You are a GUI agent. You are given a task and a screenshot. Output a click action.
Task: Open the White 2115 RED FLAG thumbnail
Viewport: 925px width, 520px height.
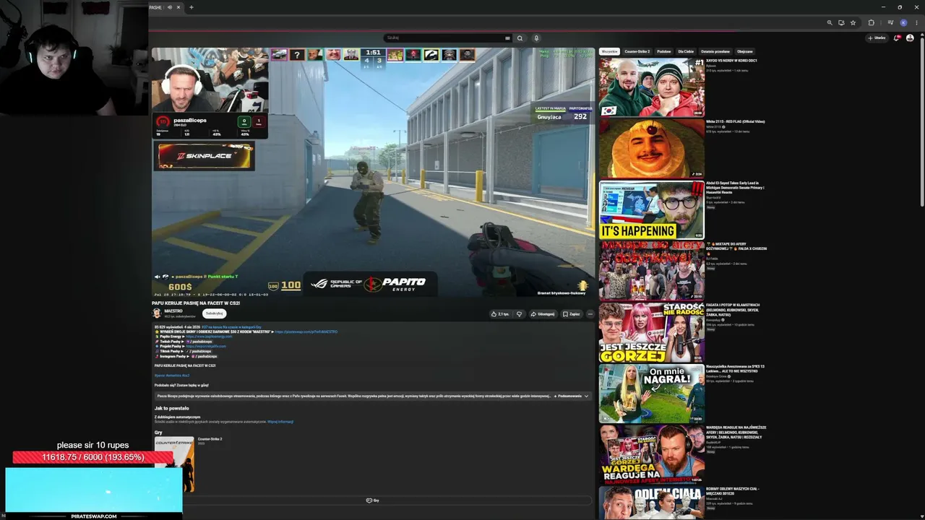pyautogui.click(x=652, y=149)
